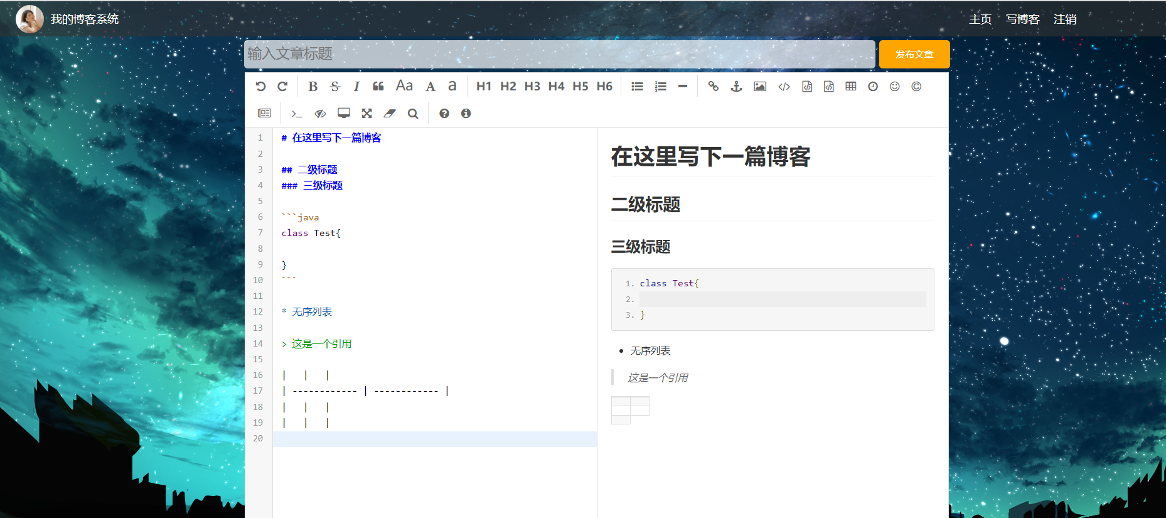Viewport: 1166px width, 518px height.
Task: Open 写博客 in the navigation bar
Action: [x=1023, y=19]
